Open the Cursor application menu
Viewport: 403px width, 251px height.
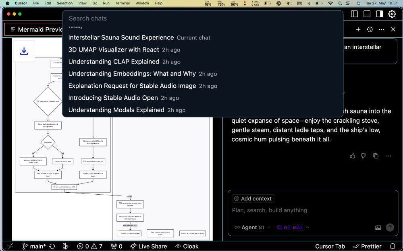pos(21,3)
